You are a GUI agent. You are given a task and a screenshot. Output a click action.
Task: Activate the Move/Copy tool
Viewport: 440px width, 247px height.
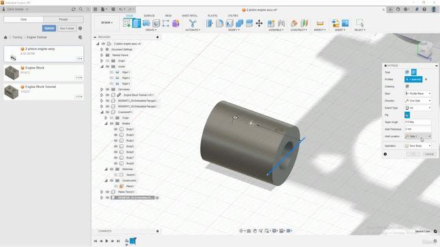tap(259, 23)
